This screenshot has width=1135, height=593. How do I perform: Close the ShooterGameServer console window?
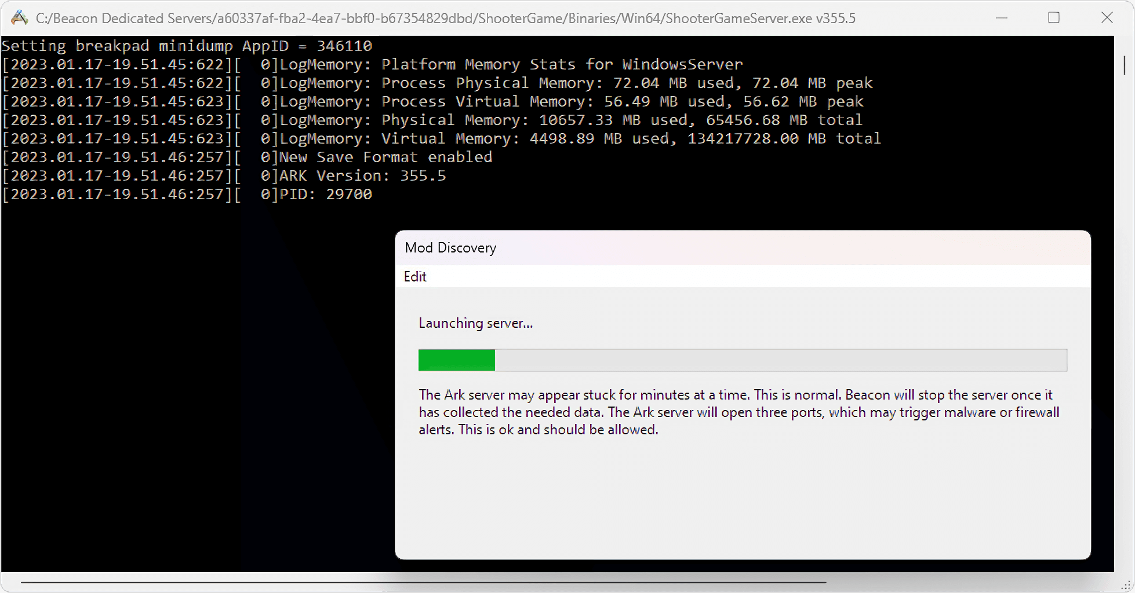(x=1107, y=18)
